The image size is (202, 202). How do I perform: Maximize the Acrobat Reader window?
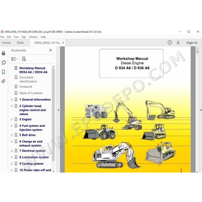tap(189, 32)
